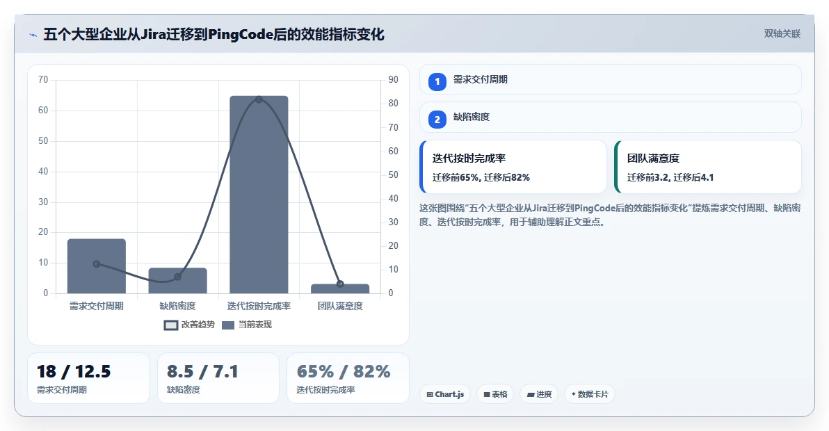Click the trend line point over 需求交付周期 bar
Screen dimensions: 829x431
coord(96,264)
